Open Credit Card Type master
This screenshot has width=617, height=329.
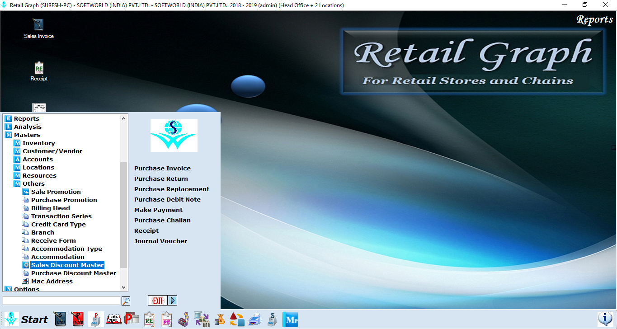(58, 224)
